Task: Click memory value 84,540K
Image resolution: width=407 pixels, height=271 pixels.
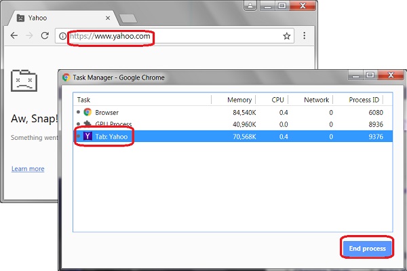Action: pos(244,113)
